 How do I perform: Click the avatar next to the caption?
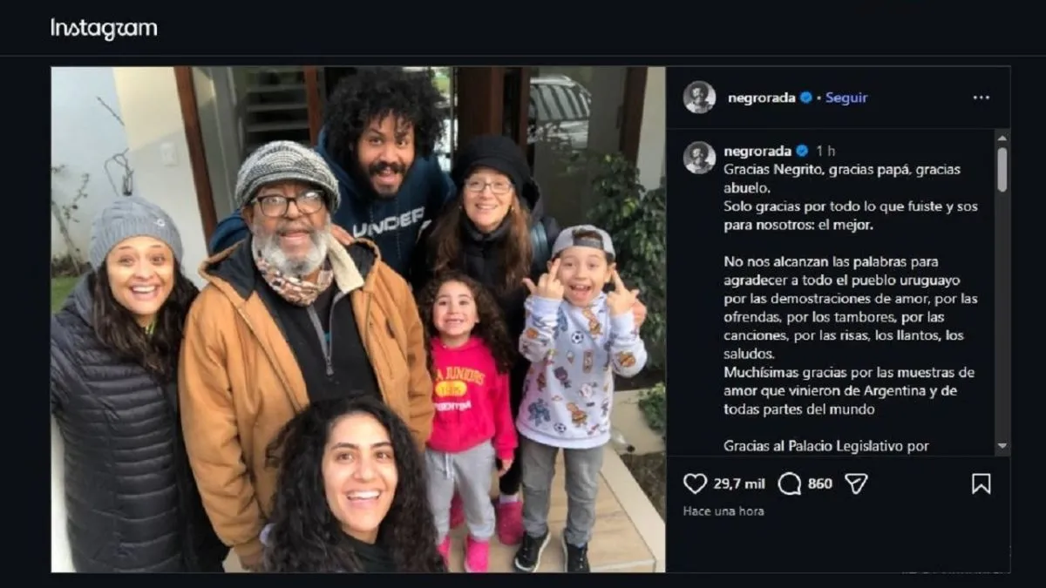[699, 158]
